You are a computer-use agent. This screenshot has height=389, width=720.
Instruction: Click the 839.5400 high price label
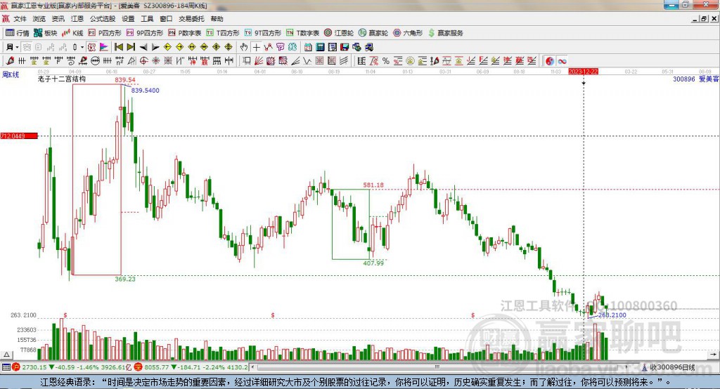[x=145, y=91]
